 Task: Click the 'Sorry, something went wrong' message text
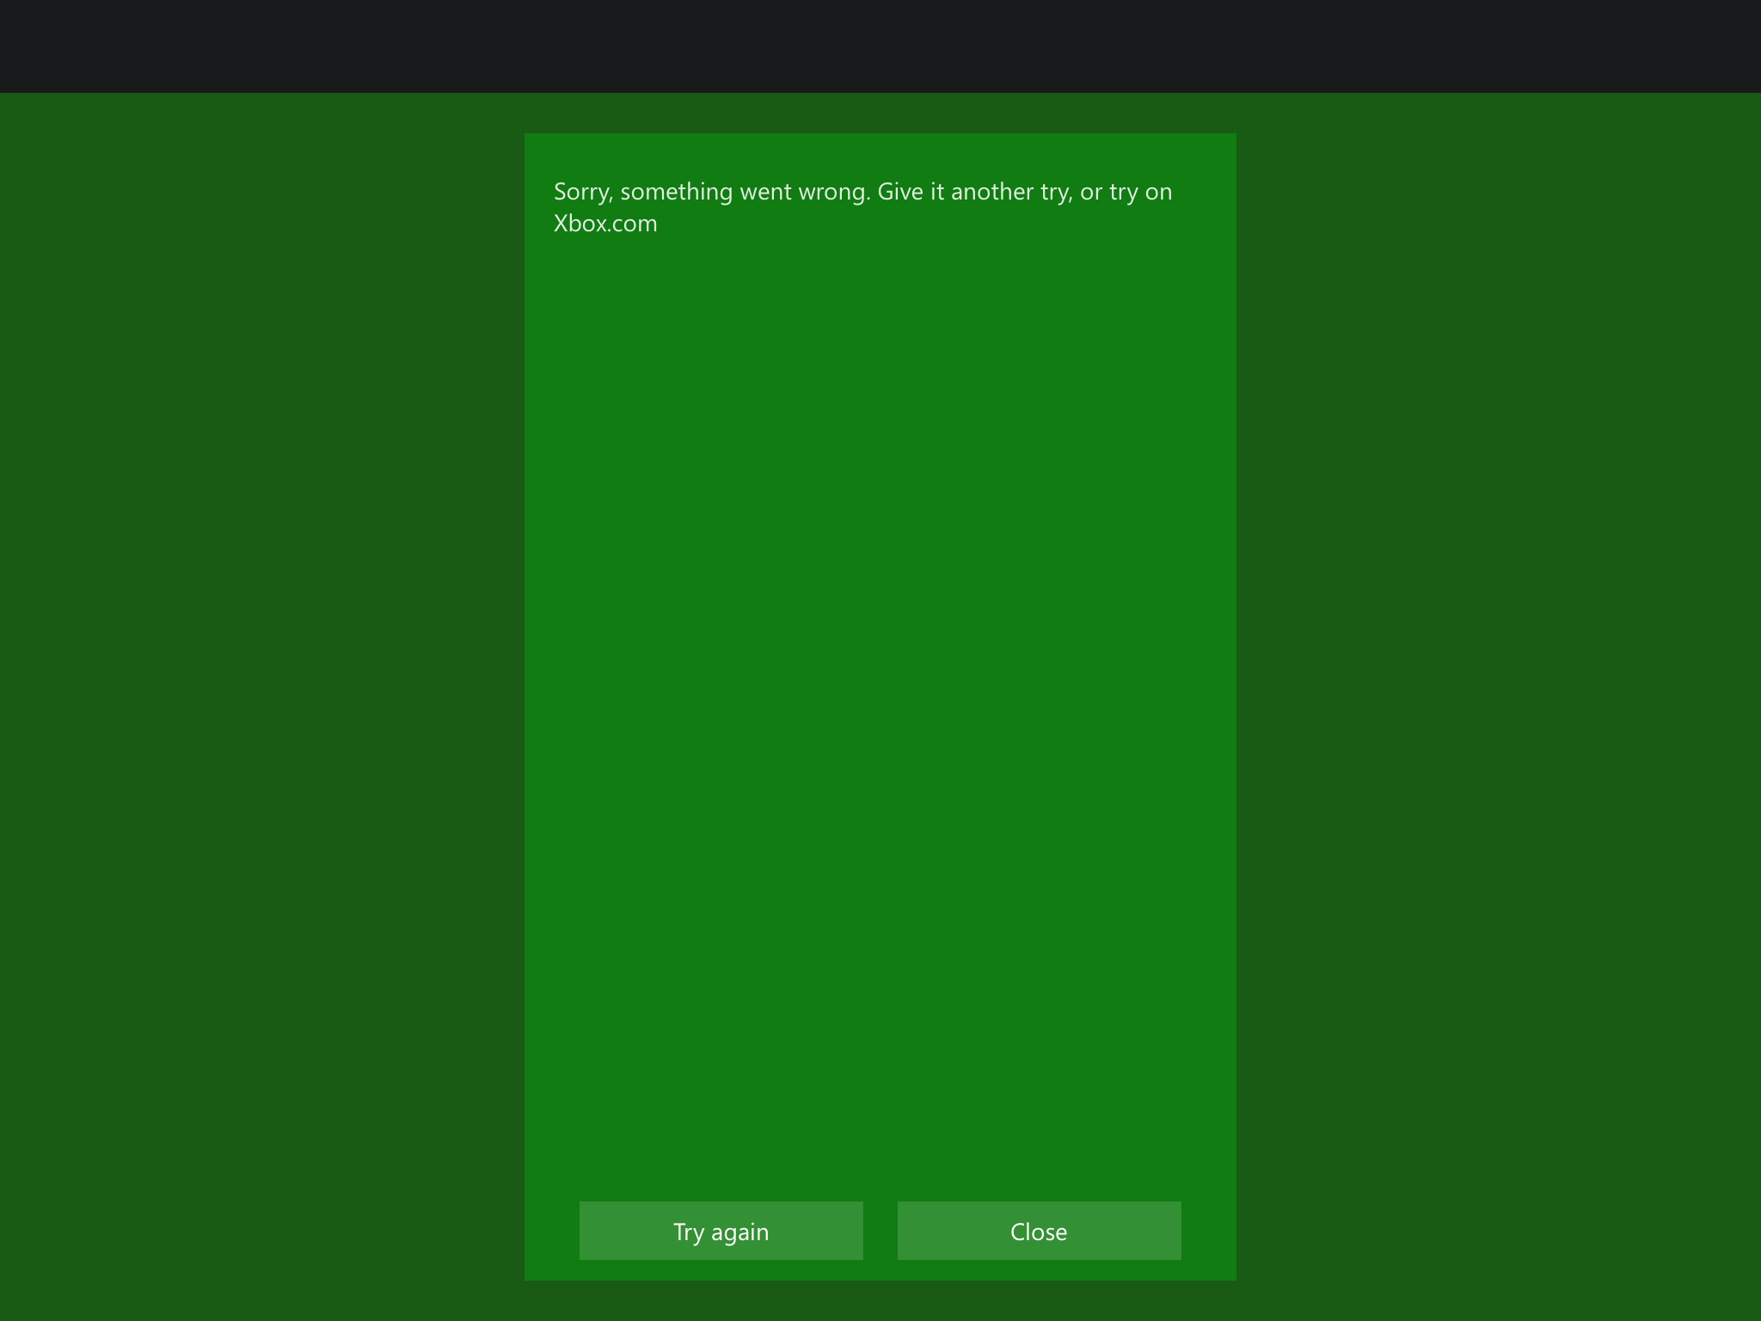coord(710,192)
